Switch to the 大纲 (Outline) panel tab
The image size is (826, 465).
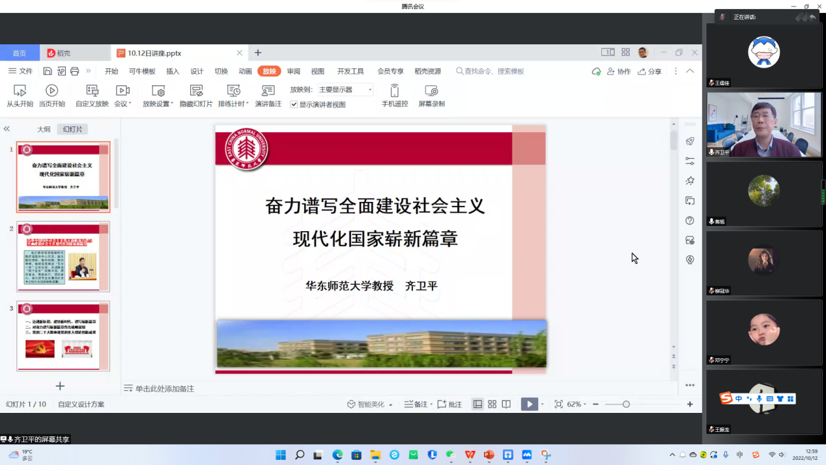click(x=44, y=130)
